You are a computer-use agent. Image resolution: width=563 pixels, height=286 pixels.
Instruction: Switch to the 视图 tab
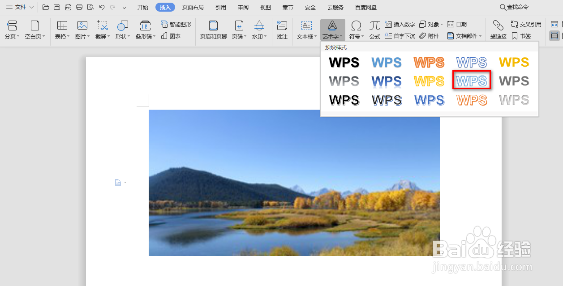point(266,7)
